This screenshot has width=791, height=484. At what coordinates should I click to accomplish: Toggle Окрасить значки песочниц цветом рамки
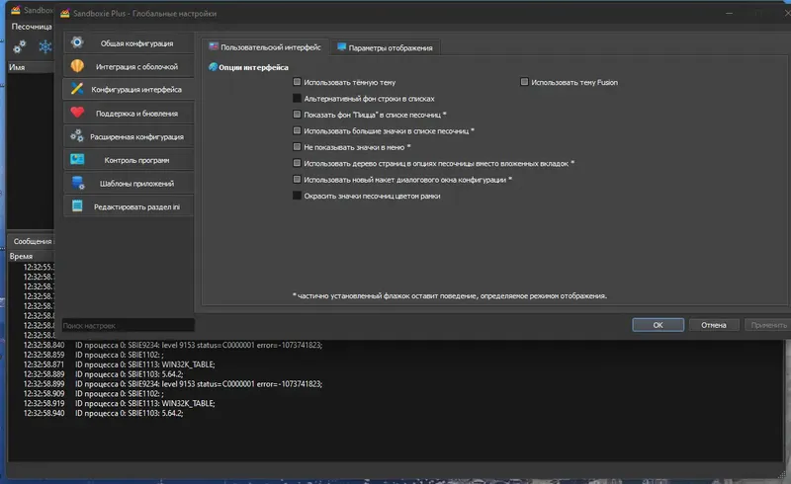tap(297, 196)
